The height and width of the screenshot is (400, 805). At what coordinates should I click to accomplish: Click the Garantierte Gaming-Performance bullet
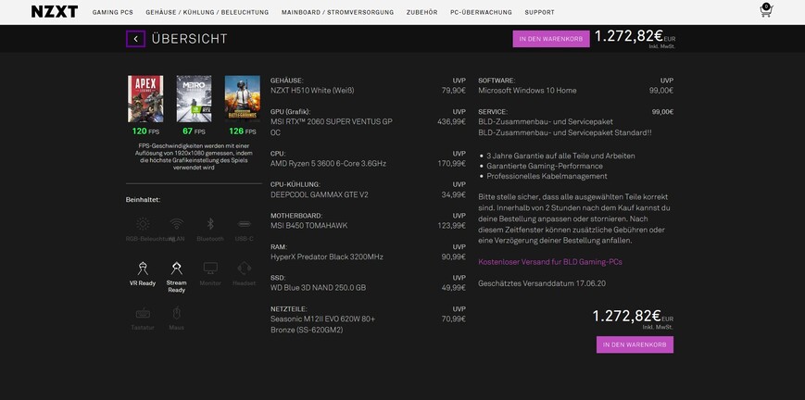(545, 166)
